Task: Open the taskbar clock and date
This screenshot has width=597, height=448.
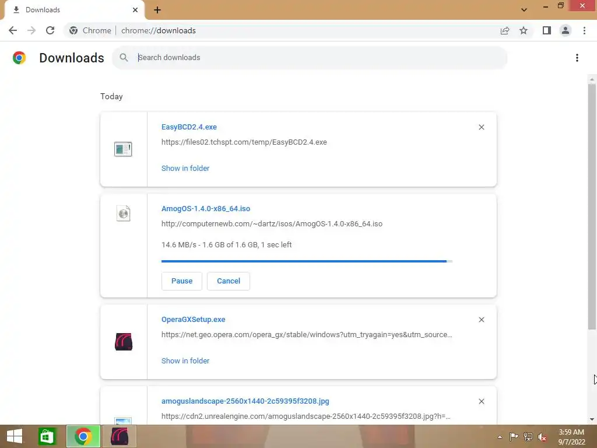Action: pos(571,437)
